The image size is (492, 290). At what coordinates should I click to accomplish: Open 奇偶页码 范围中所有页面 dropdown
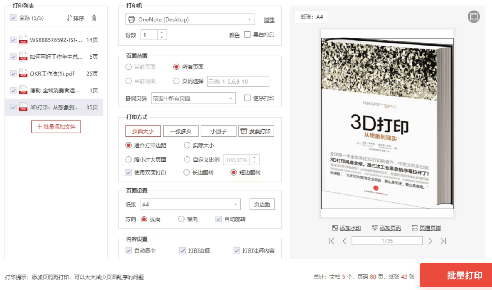point(193,98)
